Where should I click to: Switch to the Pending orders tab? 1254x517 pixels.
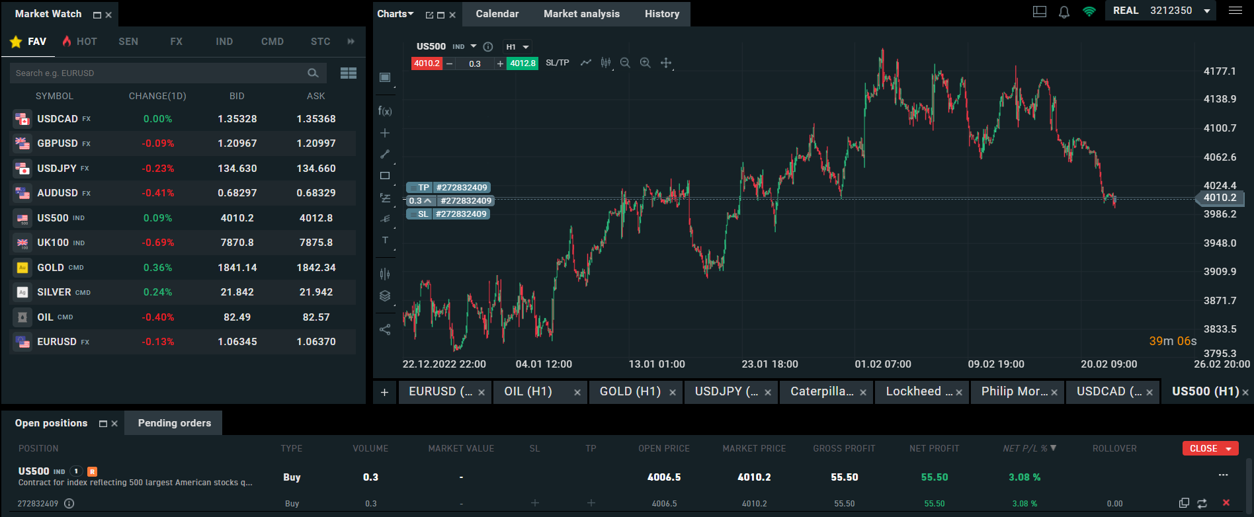pyautogui.click(x=175, y=423)
